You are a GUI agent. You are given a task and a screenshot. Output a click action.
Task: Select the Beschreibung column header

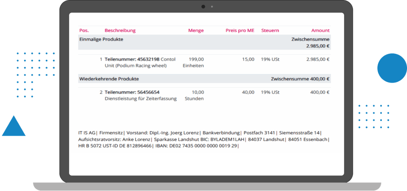[x=120, y=30]
